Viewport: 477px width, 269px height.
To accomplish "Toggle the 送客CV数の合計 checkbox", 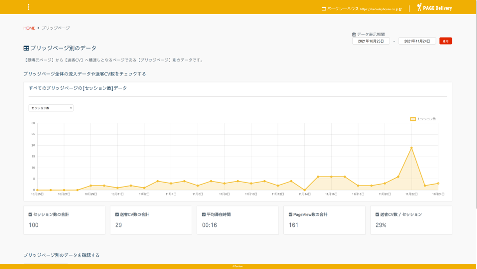I will [117, 214].
